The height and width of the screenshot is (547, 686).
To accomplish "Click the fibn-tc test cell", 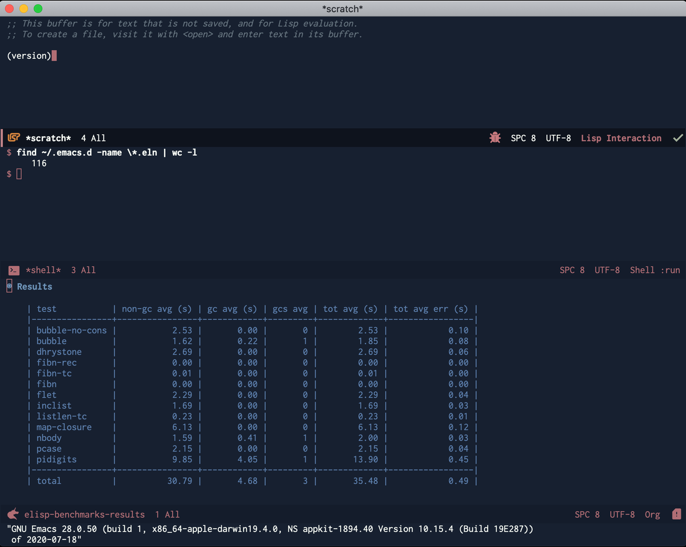I will [54, 373].
